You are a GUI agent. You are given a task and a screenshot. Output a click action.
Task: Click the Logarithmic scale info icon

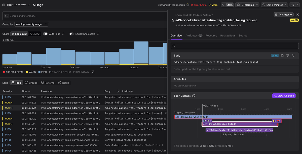tap(98, 34)
